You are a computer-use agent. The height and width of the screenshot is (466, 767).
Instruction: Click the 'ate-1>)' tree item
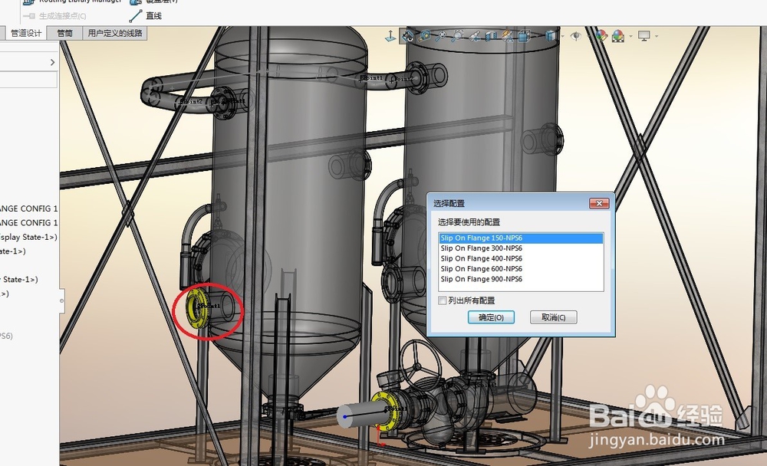pos(13,251)
